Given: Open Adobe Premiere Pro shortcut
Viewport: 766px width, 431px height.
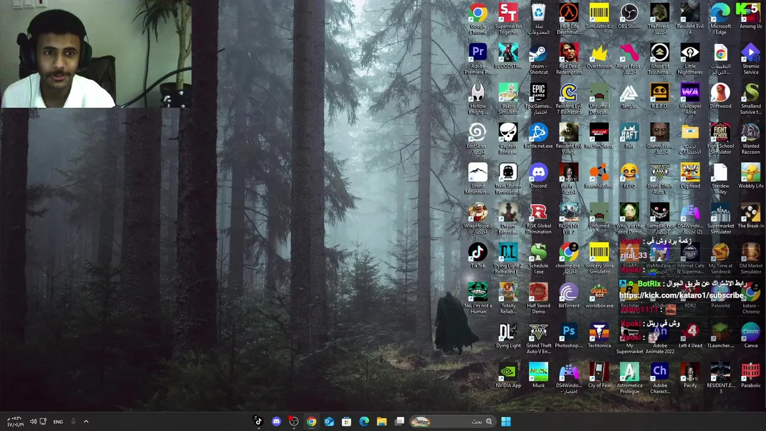Looking at the screenshot, I should [x=478, y=59].
